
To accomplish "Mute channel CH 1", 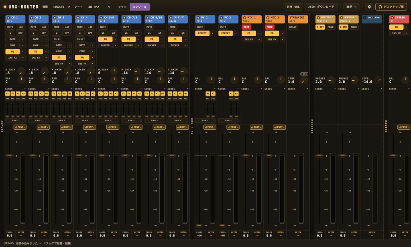I will point(10,27).
